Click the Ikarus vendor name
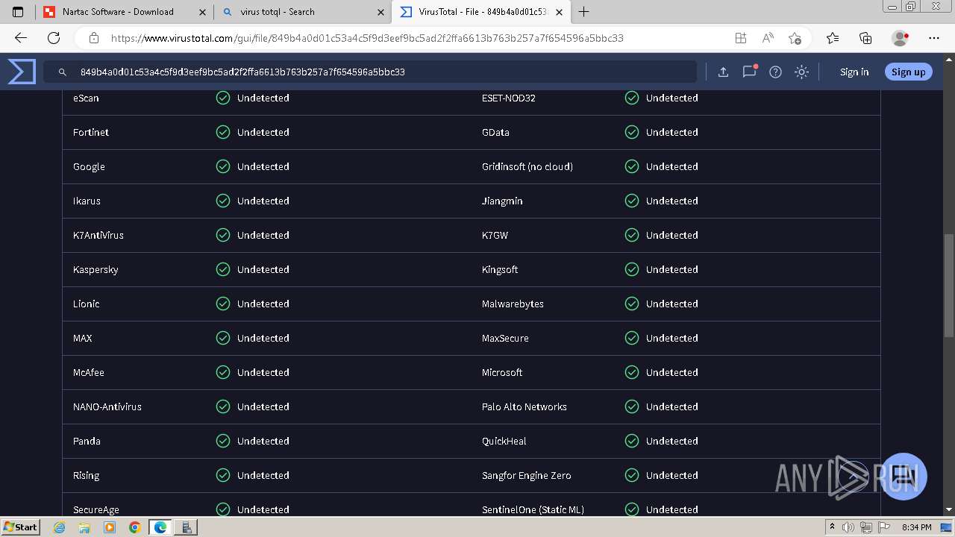This screenshot has height=537, width=955. click(87, 201)
